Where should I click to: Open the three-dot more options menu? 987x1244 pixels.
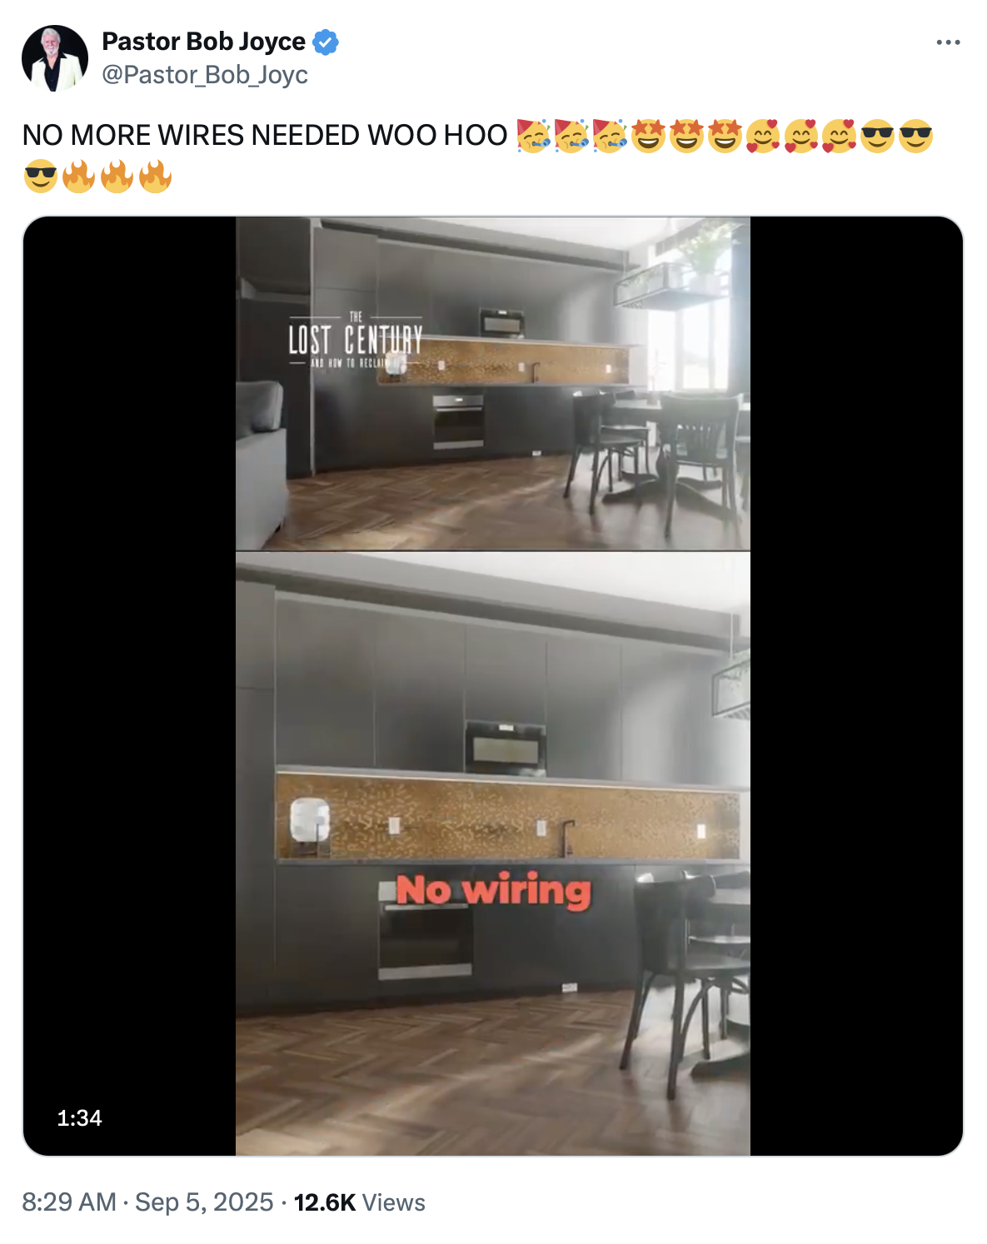(x=948, y=42)
